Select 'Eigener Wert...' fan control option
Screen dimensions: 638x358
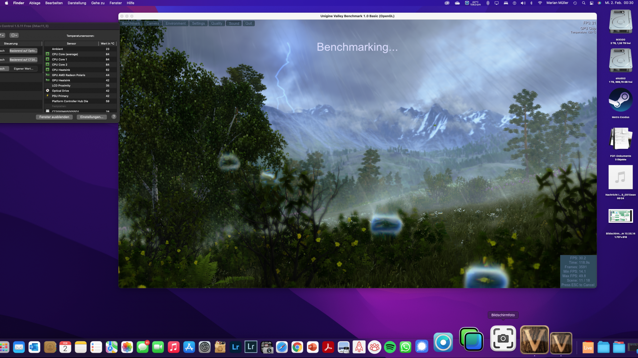point(23,69)
